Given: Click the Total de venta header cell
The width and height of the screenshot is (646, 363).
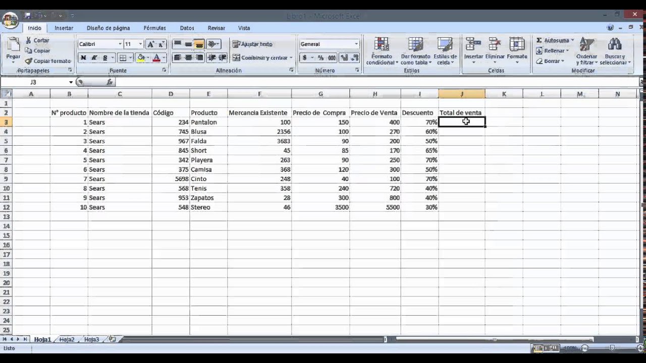Looking at the screenshot, I should [x=461, y=113].
